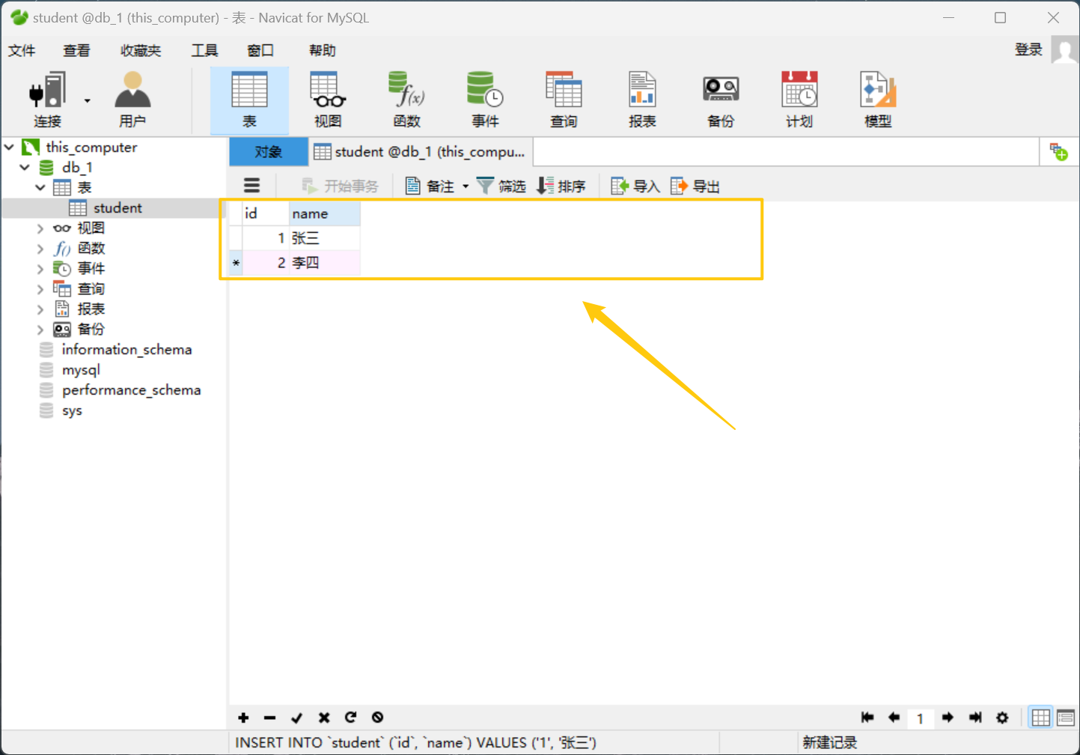The height and width of the screenshot is (755, 1080).
Task: Click the 登录 link at top right
Action: [1028, 49]
